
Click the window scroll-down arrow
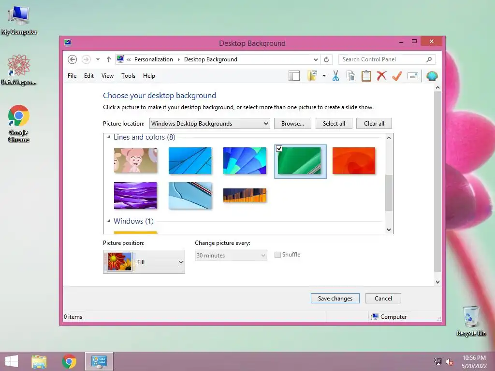[x=437, y=282]
